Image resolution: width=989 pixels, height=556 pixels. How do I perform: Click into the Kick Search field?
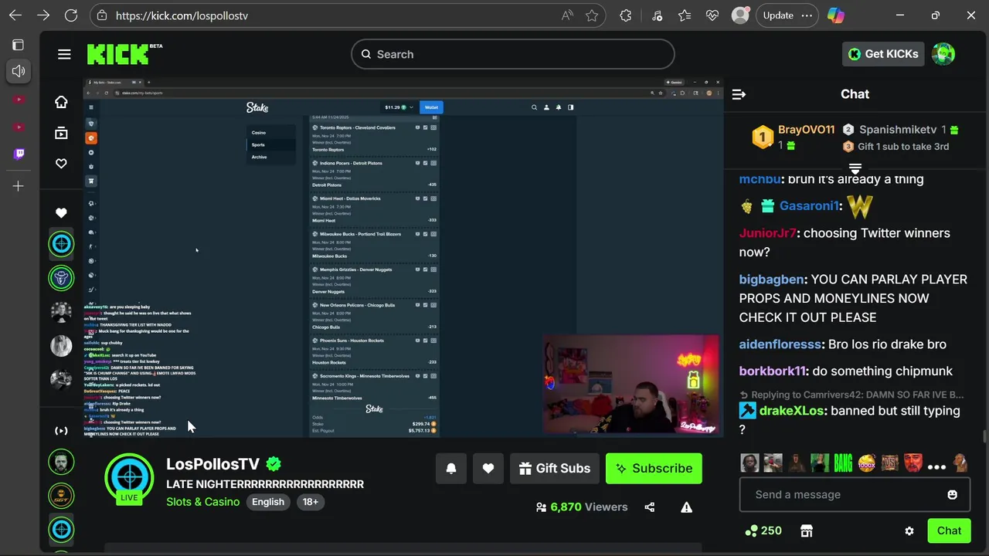click(513, 54)
